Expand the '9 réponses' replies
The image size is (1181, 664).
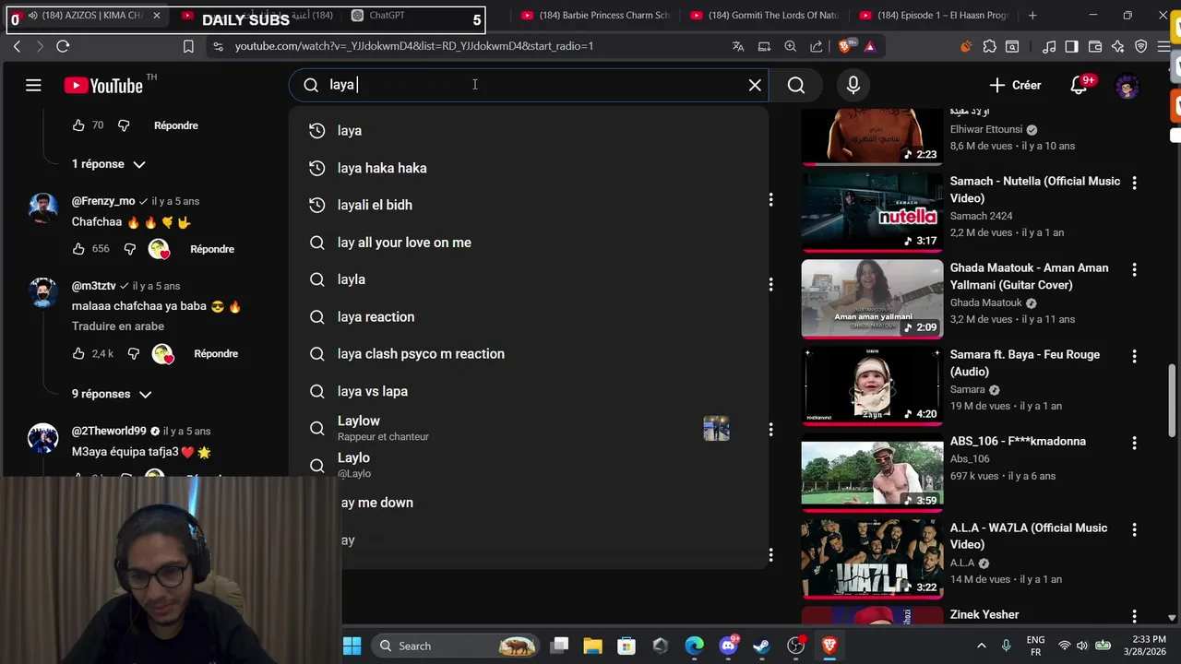click(x=111, y=394)
